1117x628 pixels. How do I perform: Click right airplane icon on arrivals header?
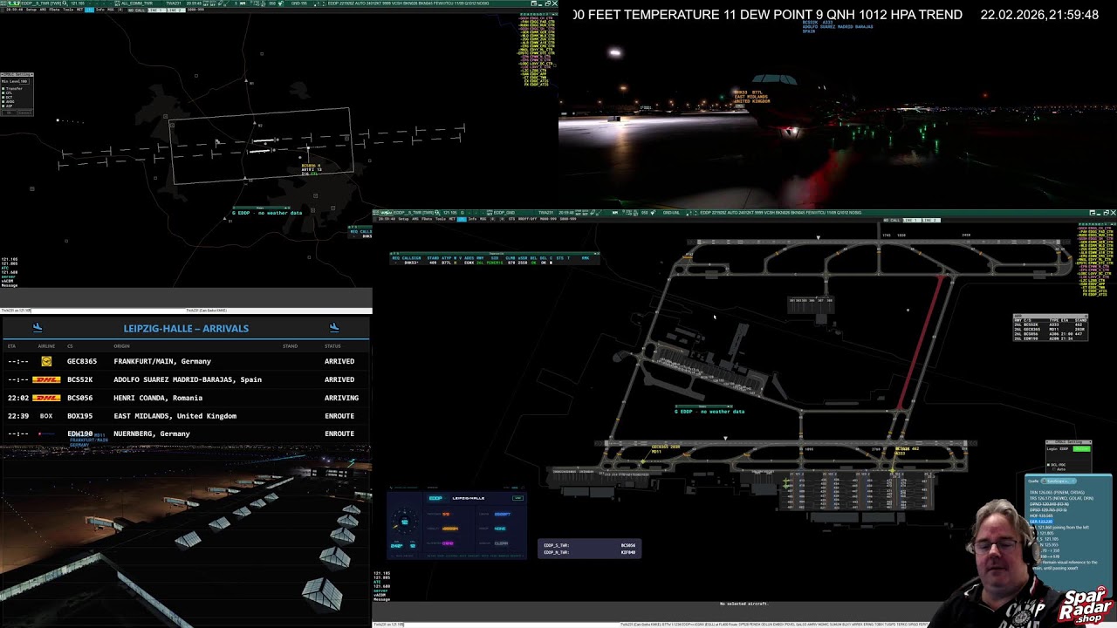[x=334, y=328]
